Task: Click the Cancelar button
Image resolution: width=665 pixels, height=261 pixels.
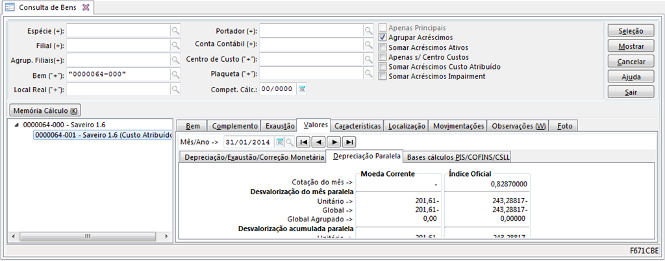Action: coord(631,62)
